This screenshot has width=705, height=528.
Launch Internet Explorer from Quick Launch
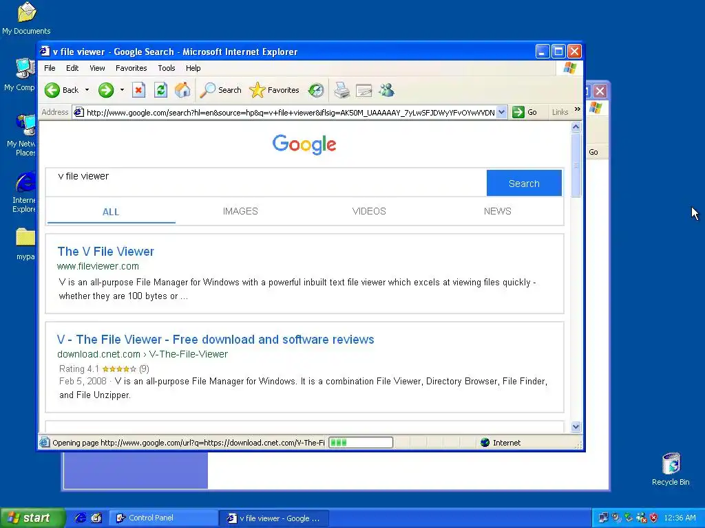(x=81, y=518)
